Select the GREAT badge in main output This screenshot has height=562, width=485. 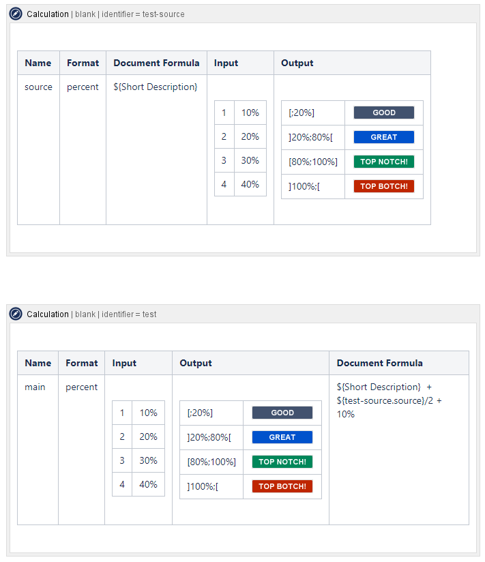[x=282, y=437]
